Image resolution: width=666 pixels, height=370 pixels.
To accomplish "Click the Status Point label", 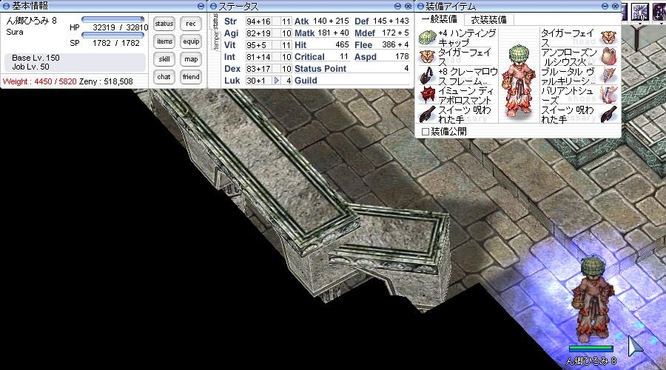I will pyautogui.click(x=320, y=69).
